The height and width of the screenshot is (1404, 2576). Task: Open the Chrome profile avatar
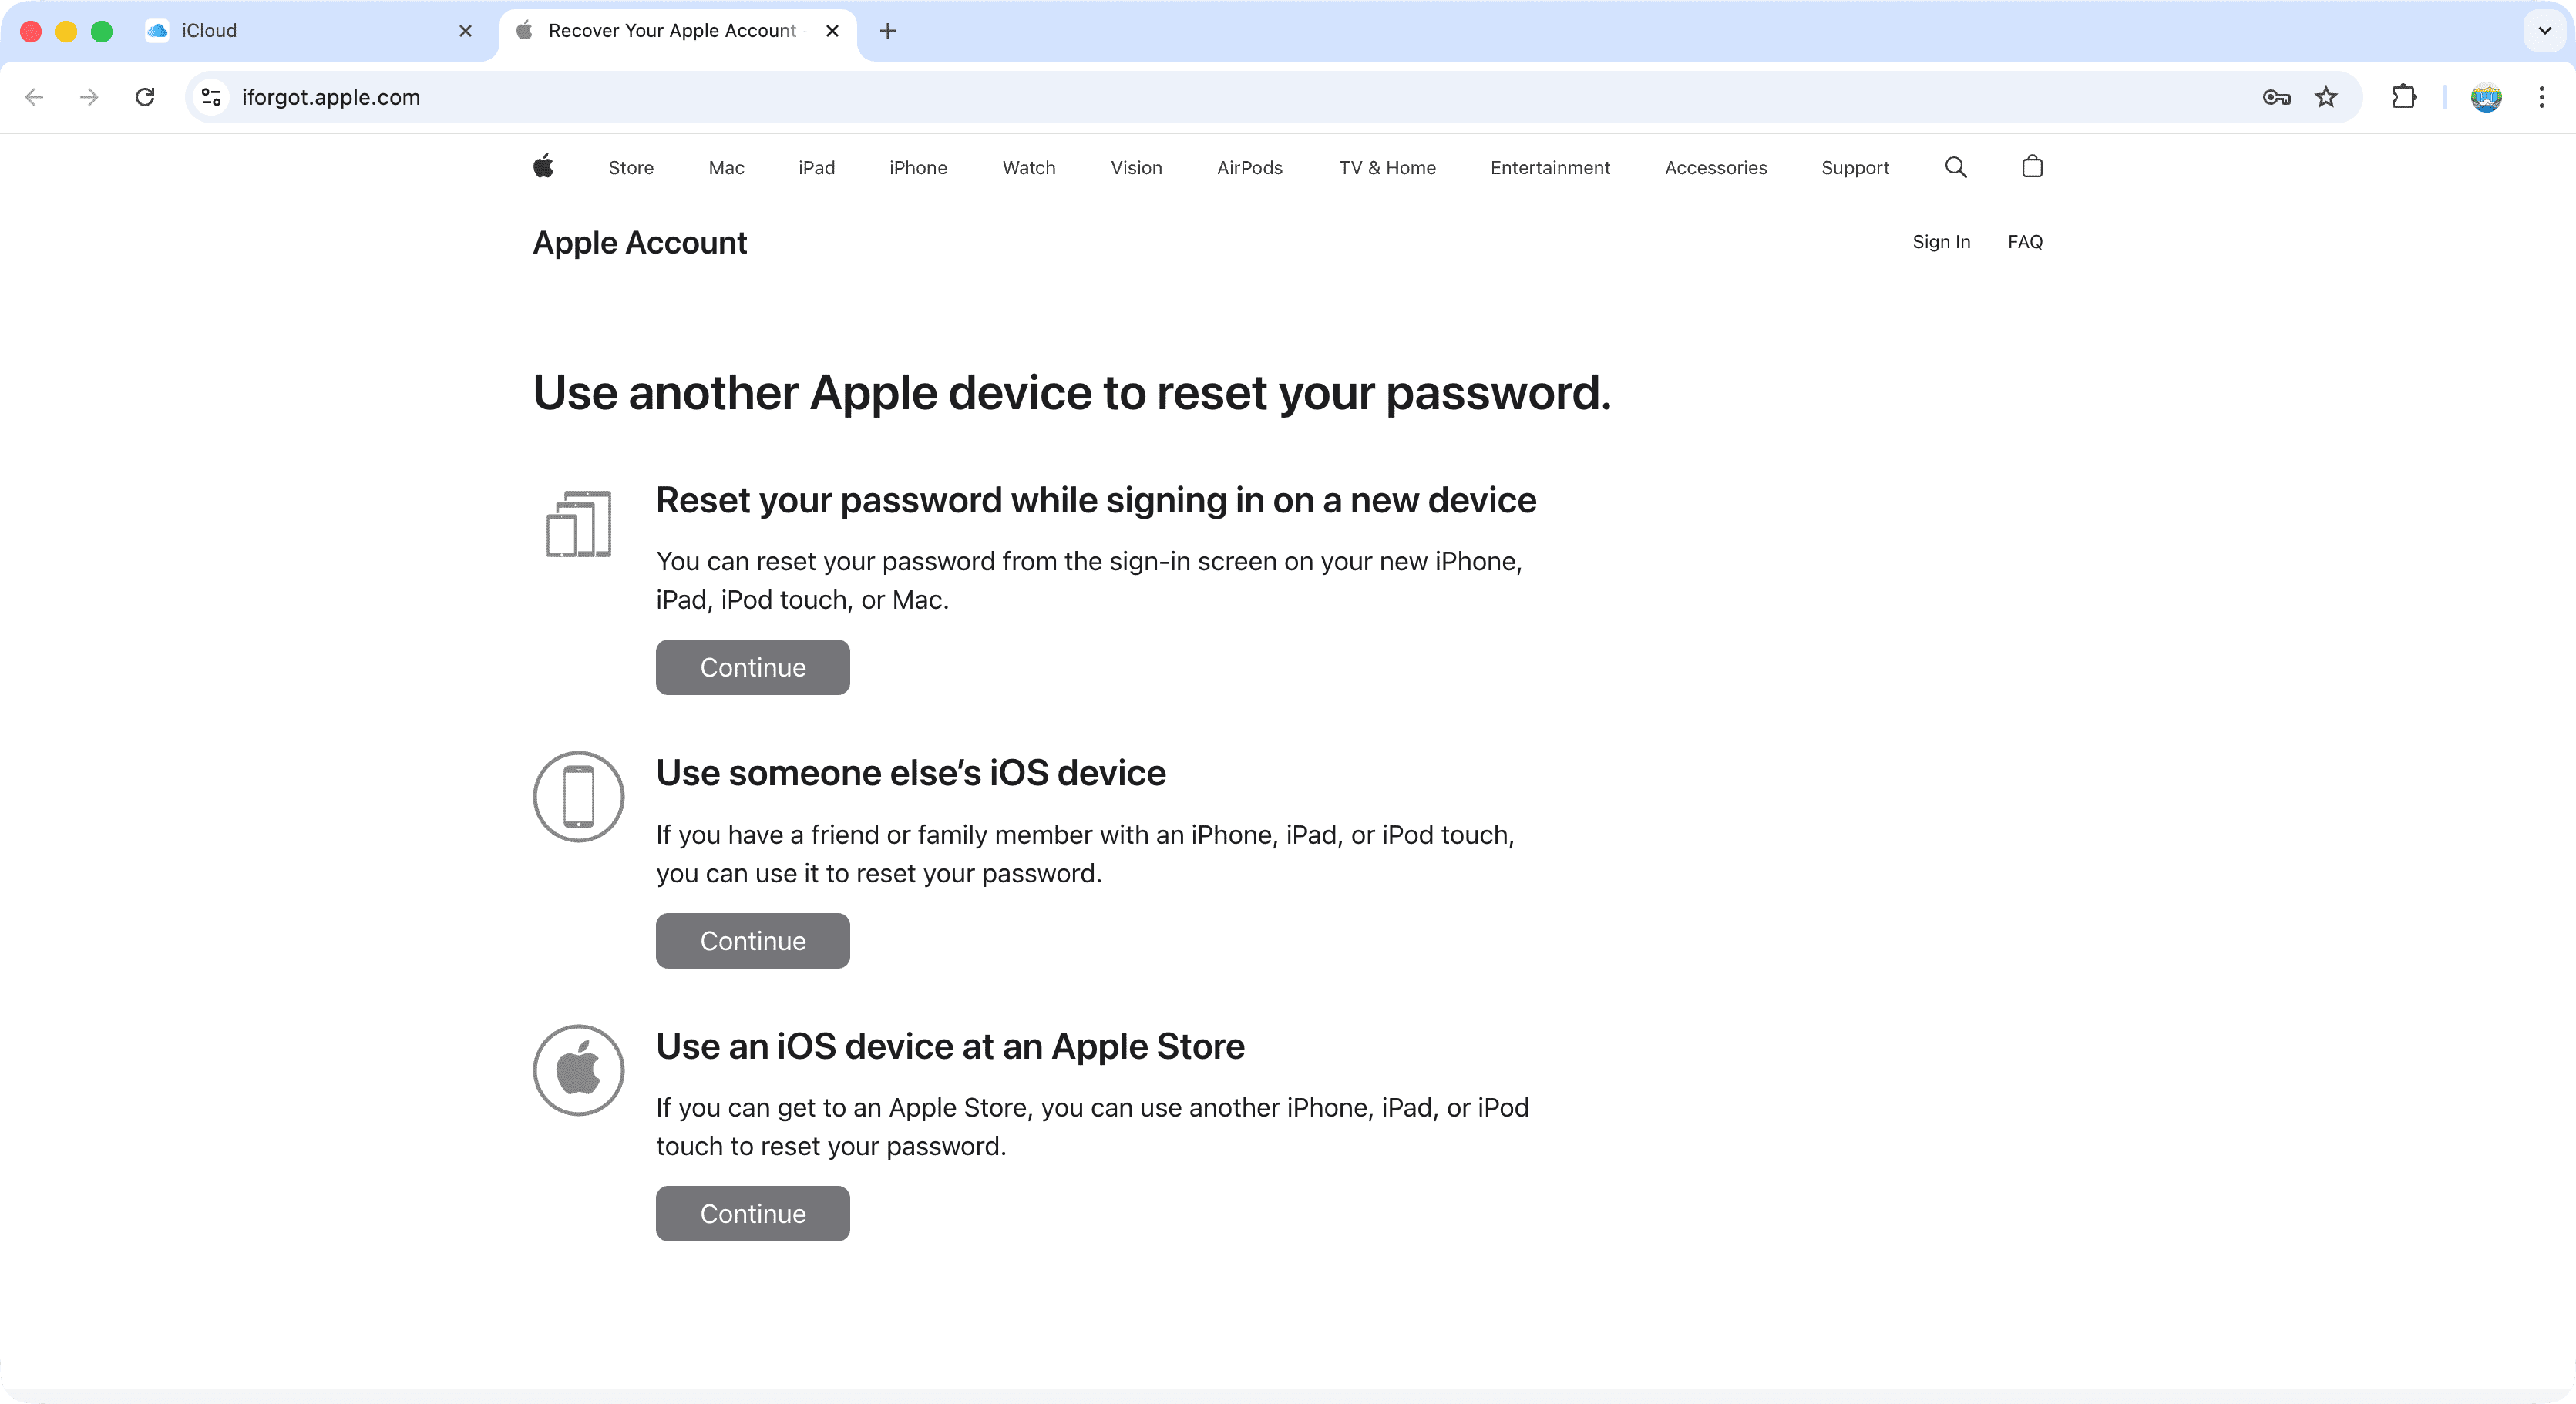pos(2486,97)
